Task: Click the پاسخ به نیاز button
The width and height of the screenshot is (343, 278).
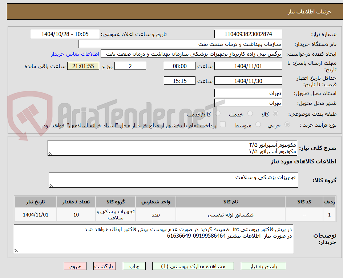Action: (263, 266)
